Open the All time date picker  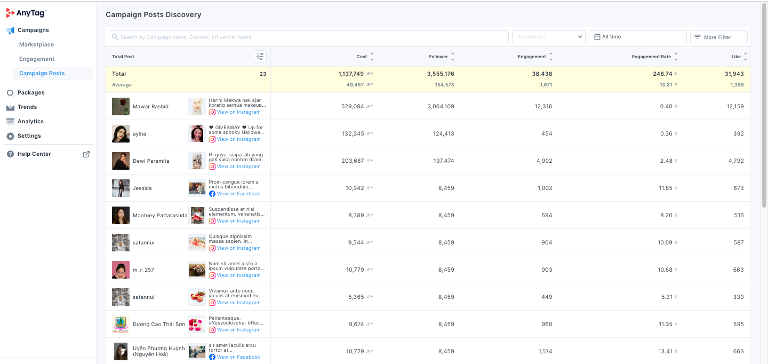(637, 37)
